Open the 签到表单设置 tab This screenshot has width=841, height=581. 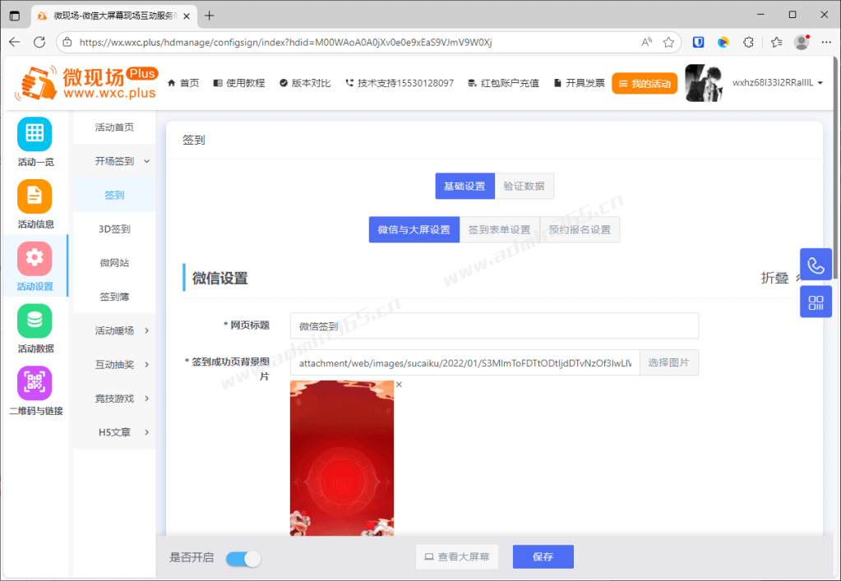(x=499, y=229)
